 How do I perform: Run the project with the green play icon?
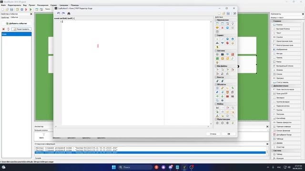[30, 9]
